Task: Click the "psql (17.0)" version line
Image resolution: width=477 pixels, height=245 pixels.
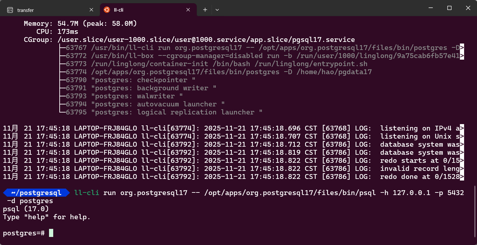Action: [26, 209]
